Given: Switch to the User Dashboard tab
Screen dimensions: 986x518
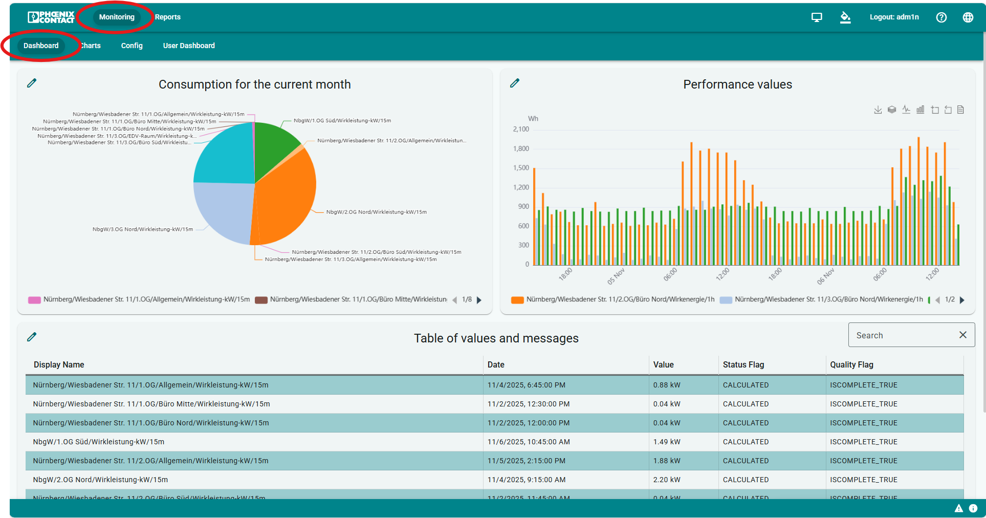Looking at the screenshot, I should pos(189,46).
